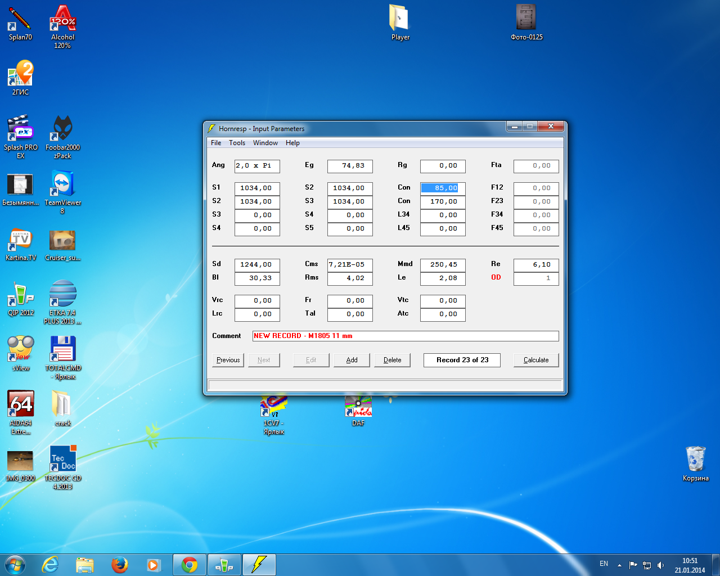Click the Comment field NEW RECORD text

[x=406, y=336]
